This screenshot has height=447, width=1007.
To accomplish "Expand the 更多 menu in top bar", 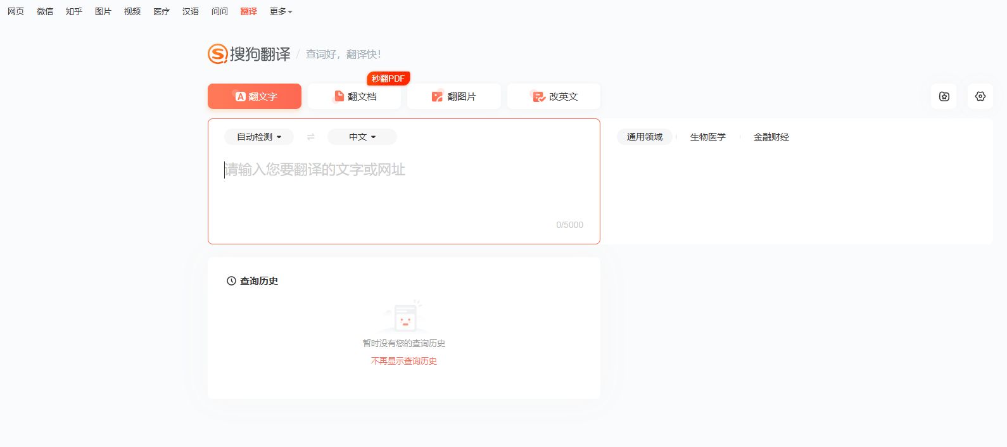I will (x=281, y=11).
